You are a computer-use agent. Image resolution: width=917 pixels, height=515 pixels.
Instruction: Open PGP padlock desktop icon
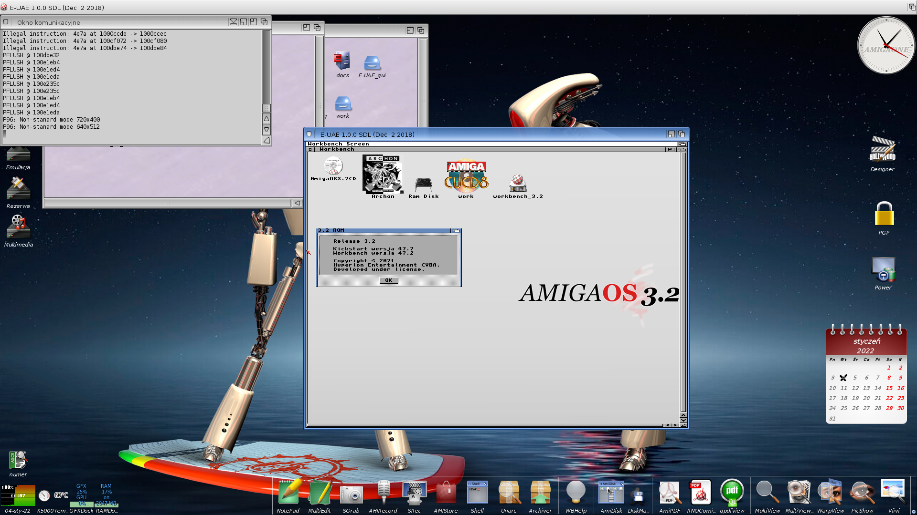(884, 214)
